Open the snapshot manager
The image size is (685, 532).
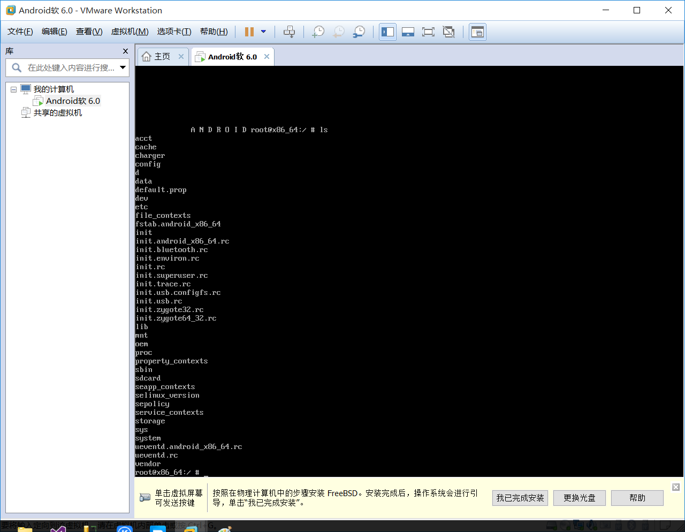click(359, 32)
